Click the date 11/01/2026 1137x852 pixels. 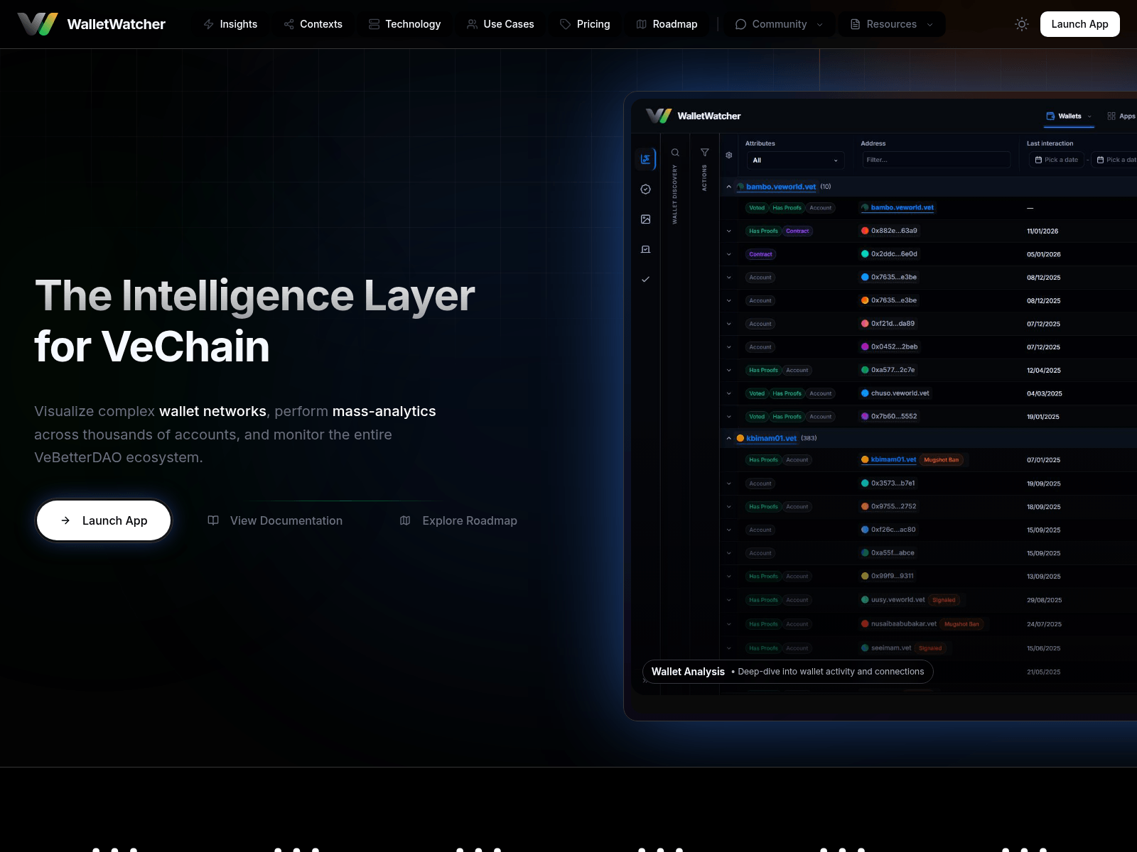pos(1042,231)
